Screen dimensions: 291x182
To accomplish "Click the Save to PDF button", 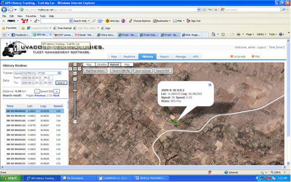I will tap(163, 71).
